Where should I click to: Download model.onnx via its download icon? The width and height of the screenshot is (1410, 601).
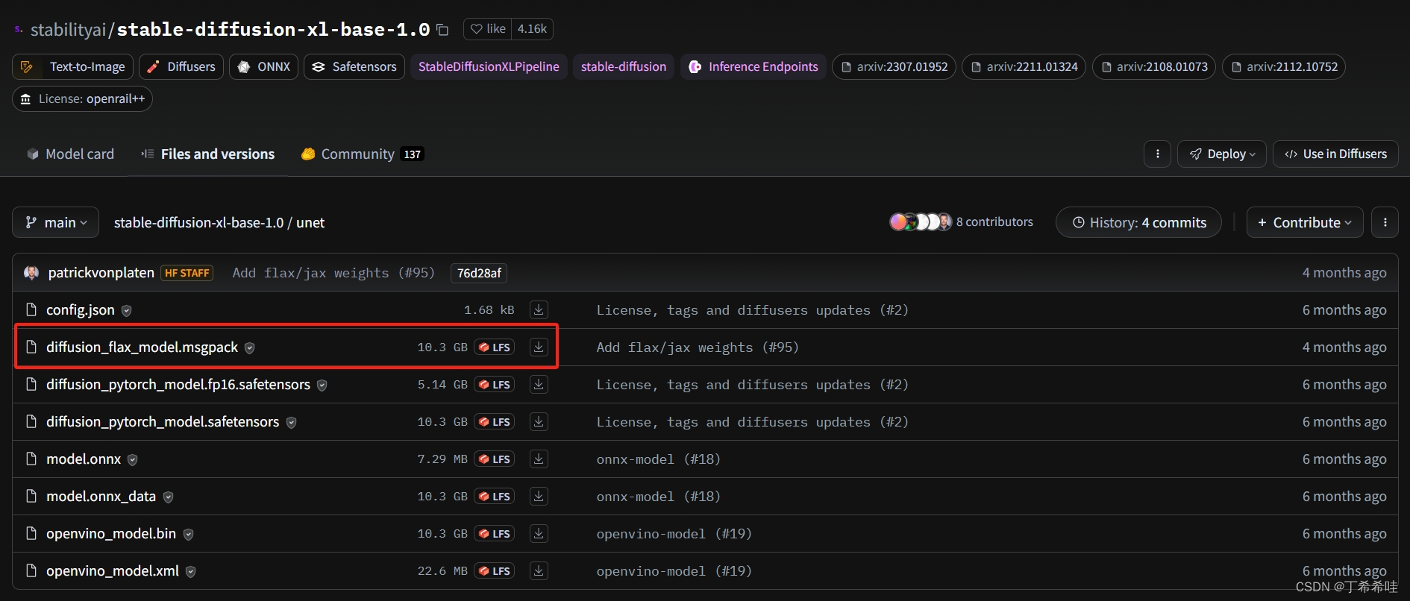coord(539,459)
